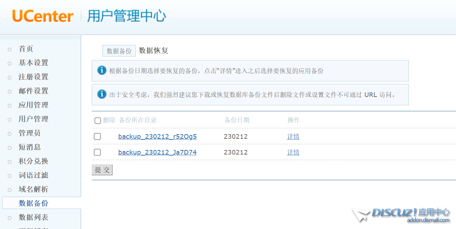Screen dimensions: 456x229
Task: Click date 230212 in the r52Og5 row
Action: [x=236, y=137]
